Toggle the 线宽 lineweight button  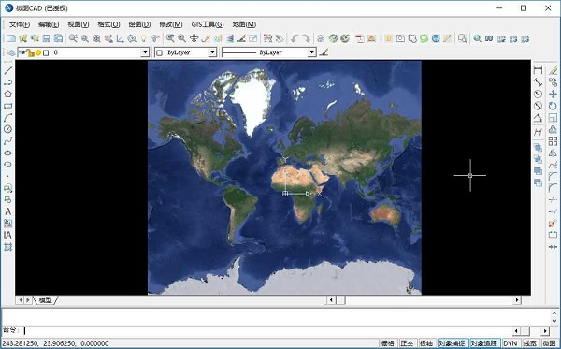tap(530, 343)
